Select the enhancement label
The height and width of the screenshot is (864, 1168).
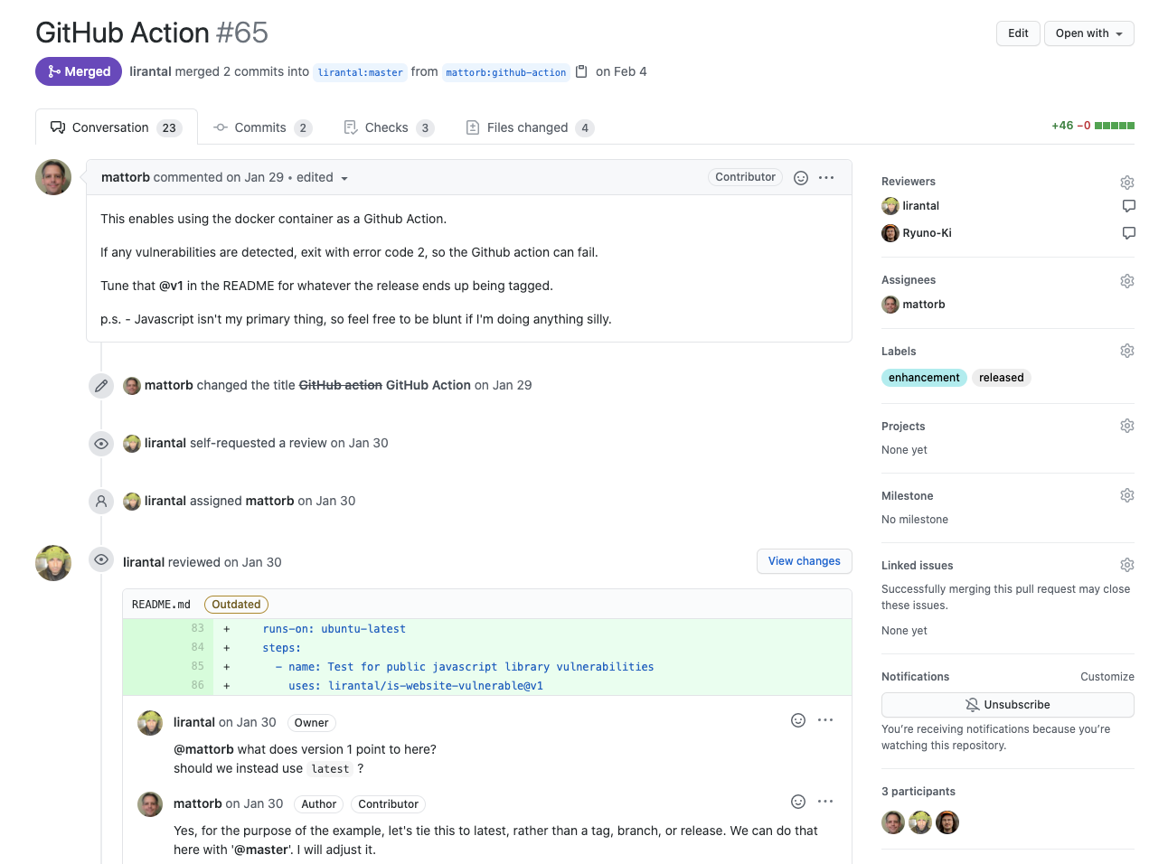pos(924,378)
